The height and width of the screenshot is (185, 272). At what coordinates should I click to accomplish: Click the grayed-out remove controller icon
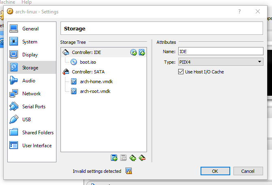[123, 158]
